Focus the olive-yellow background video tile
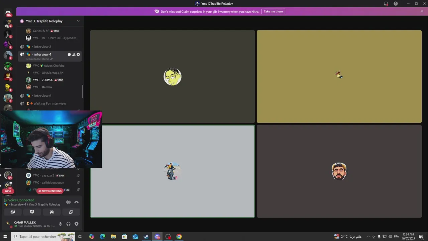The image size is (428, 241). pyautogui.click(x=339, y=77)
